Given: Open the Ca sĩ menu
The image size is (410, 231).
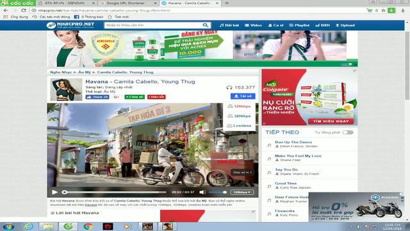Looking at the screenshot, I should tap(275, 25).
